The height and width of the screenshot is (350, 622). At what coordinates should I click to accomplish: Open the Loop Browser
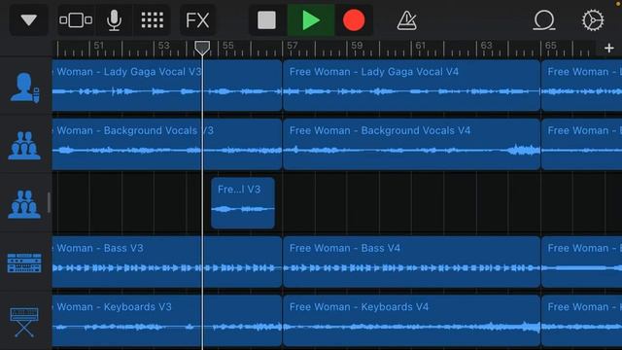click(x=544, y=19)
